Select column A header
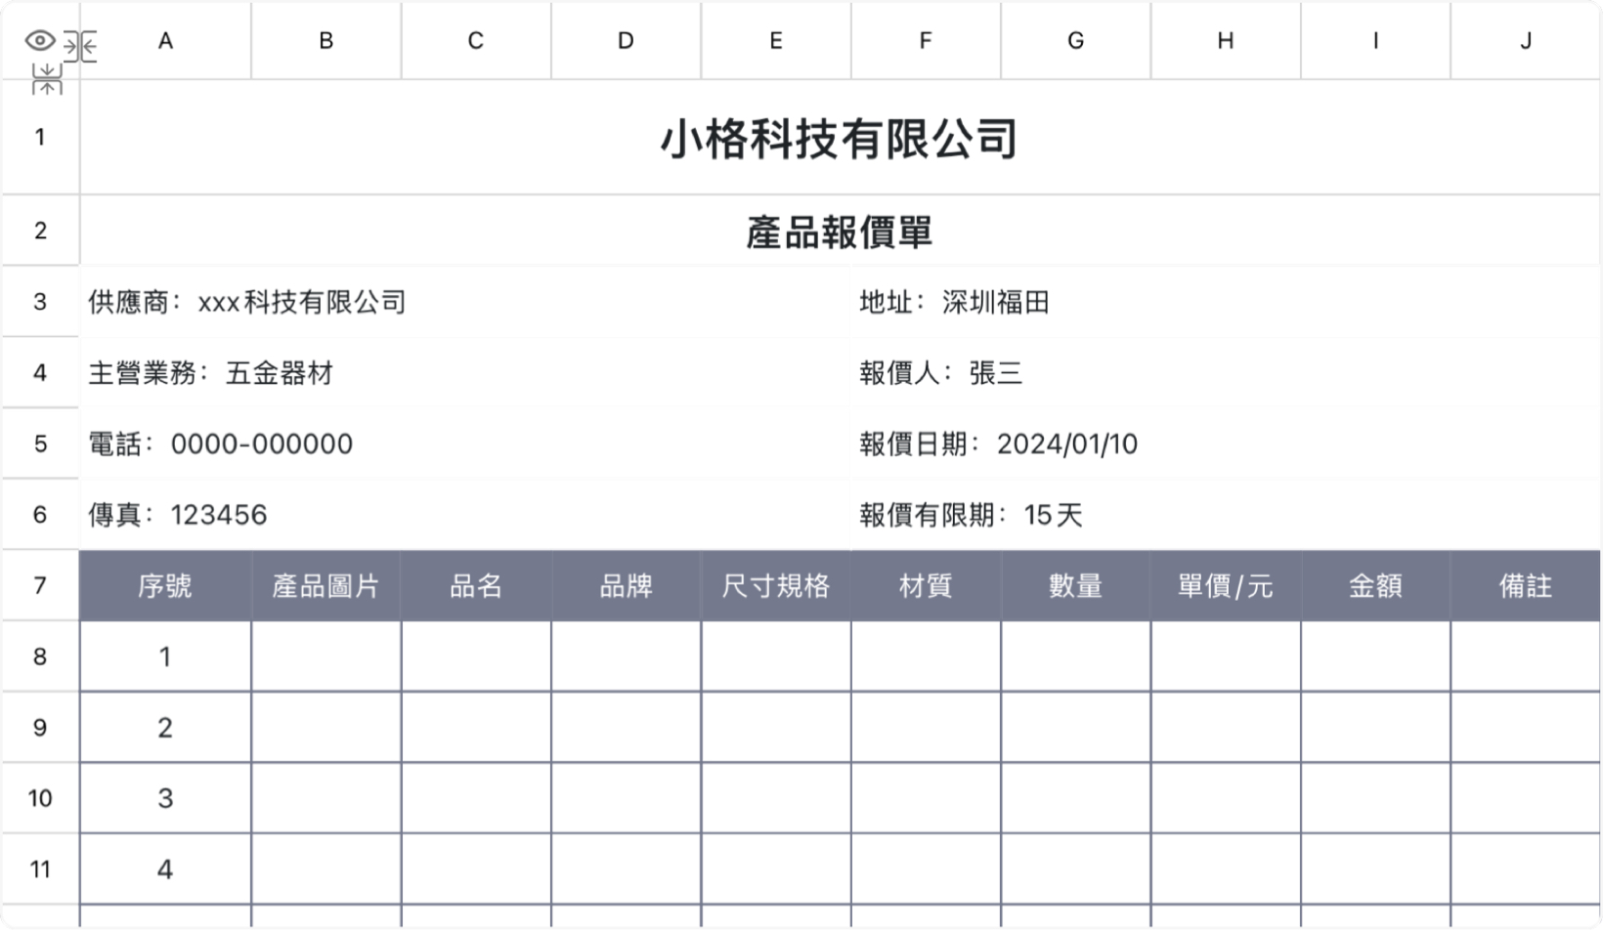 165,41
